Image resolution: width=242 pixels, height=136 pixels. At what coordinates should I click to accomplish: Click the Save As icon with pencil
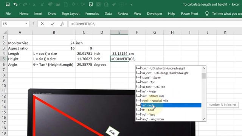[x=91, y=5]
